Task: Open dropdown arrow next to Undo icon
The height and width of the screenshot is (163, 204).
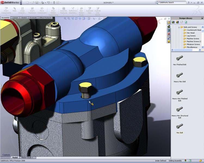Action: [x=51, y=3]
